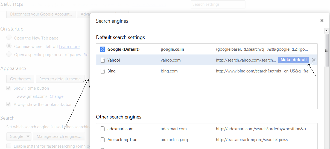Make Yahoo! the default search engine
330x149 pixels.
click(x=294, y=60)
